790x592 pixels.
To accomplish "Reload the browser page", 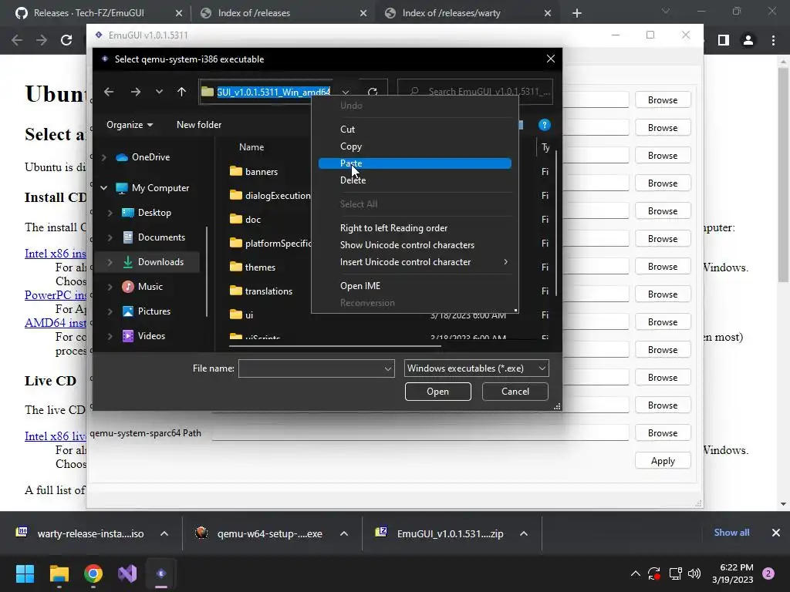I will (66, 40).
